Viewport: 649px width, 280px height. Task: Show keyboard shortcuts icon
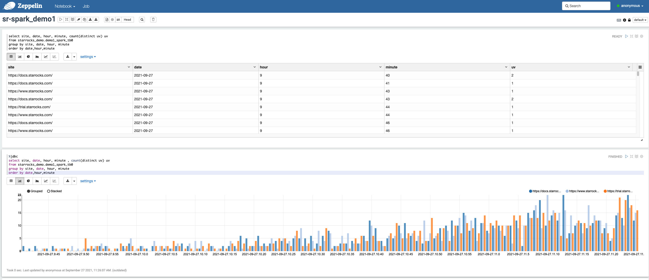click(619, 20)
